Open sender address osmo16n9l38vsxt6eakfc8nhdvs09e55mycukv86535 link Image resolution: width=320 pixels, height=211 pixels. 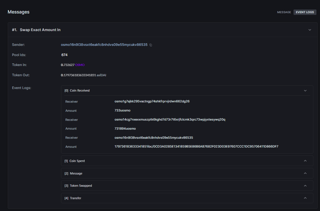point(104,45)
